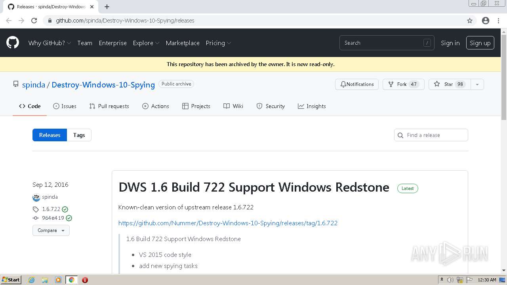The width and height of the screenshot is (507, 285).
Task: Expand the Pricing menu
Action: (218, 43)
